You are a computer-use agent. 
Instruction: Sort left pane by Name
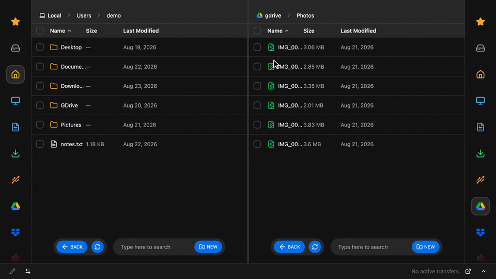60,30
